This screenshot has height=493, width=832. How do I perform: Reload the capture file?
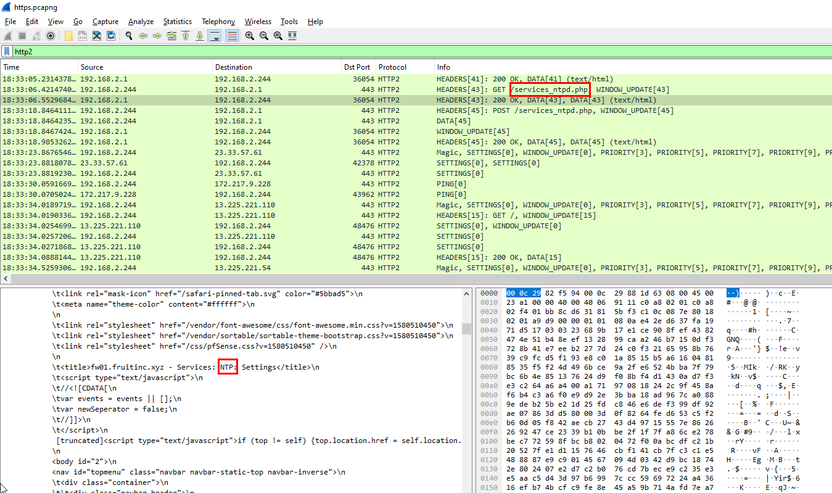tap(111, 36)
